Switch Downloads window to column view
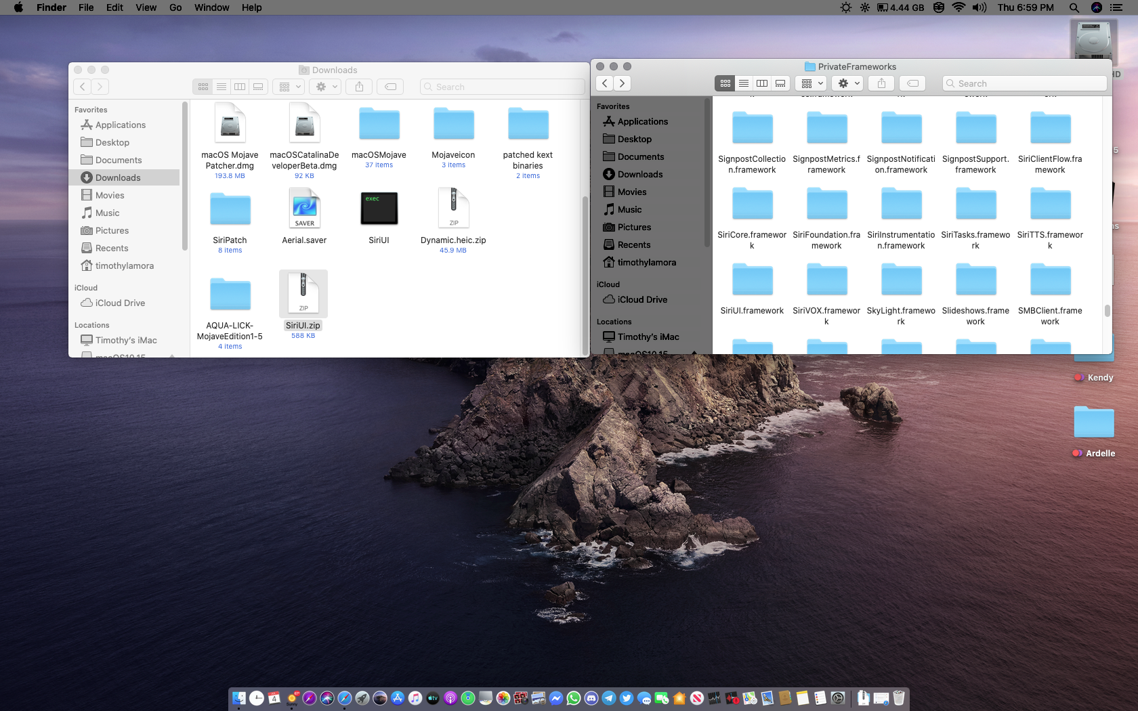 point(240,87)
